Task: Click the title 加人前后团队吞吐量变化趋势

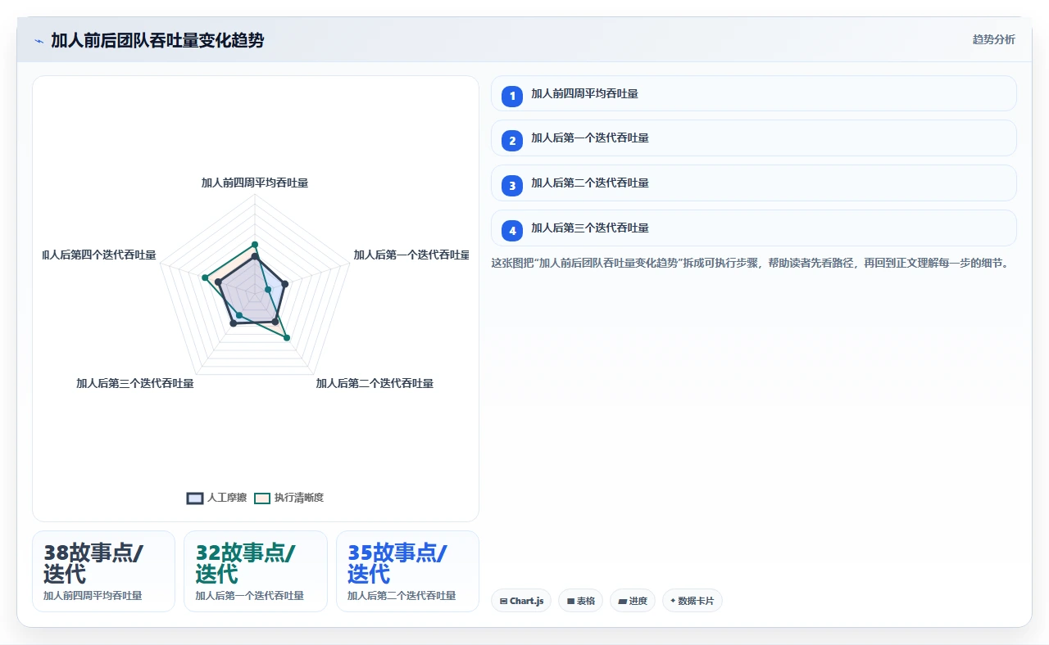Action: click(x=157, y=40)
